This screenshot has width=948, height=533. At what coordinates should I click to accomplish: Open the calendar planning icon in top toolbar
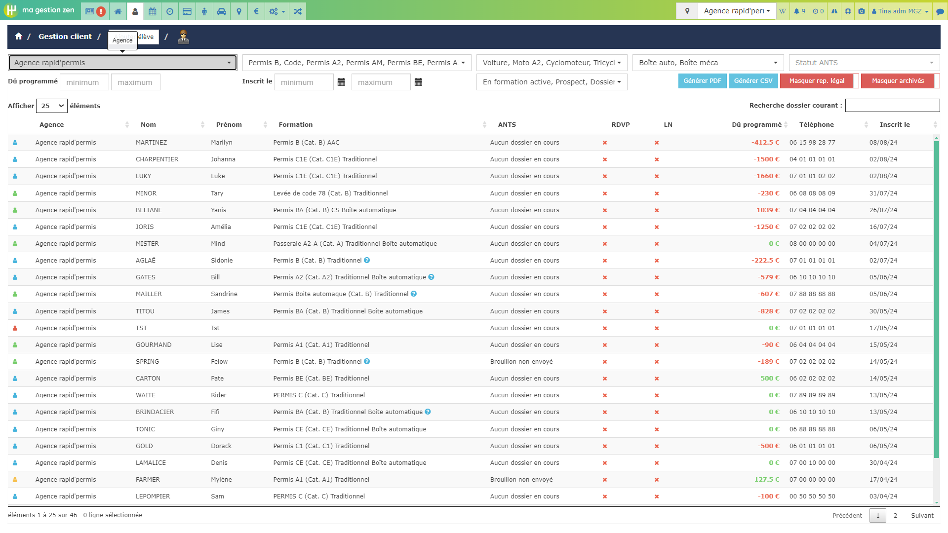point(153,11)
